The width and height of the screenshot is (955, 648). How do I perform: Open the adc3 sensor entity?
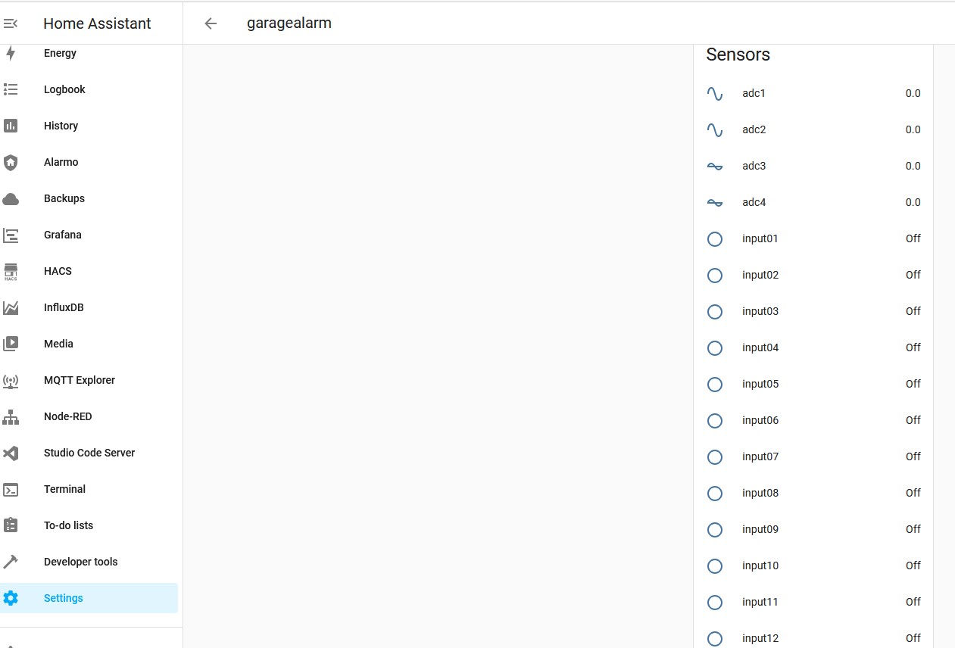pyautogui.click(x=754, y=166)
